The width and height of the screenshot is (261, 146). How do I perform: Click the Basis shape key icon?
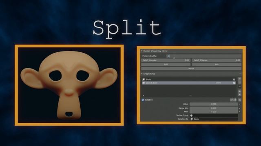coord(144,79)
